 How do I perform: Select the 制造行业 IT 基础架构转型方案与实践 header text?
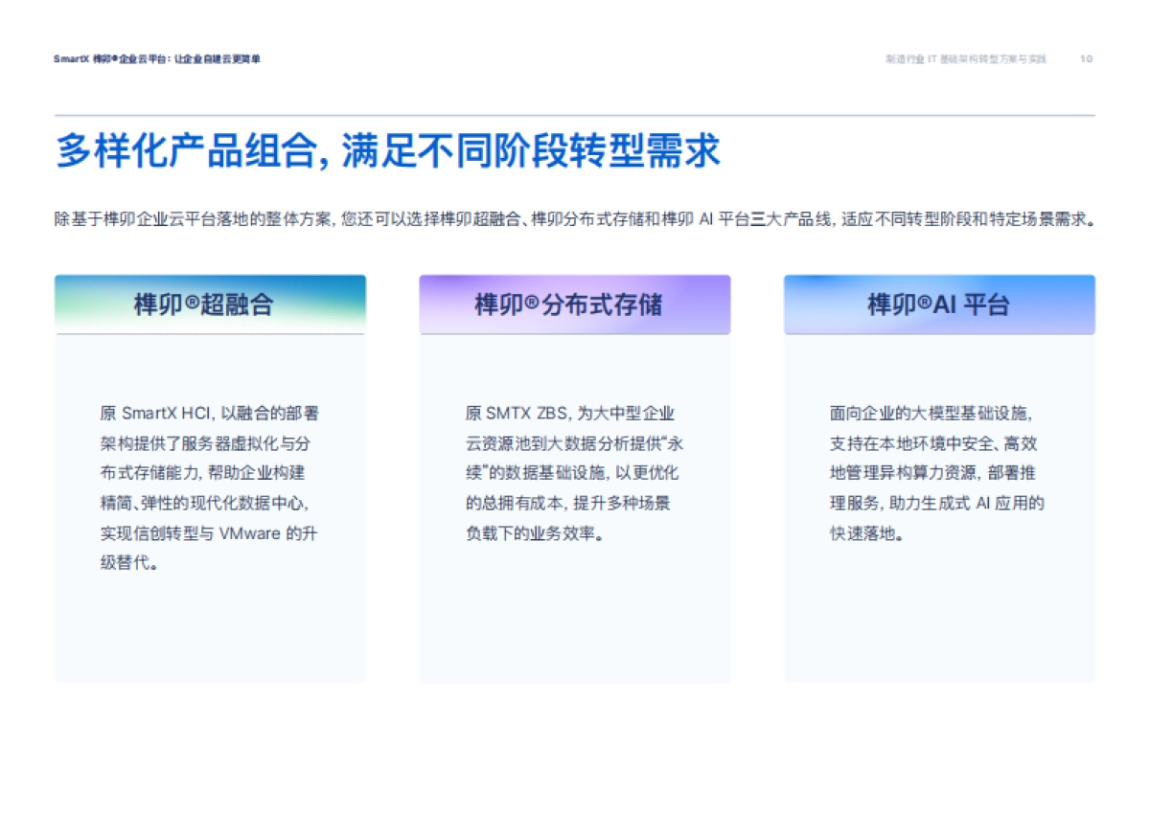click(x=968, y=59)
